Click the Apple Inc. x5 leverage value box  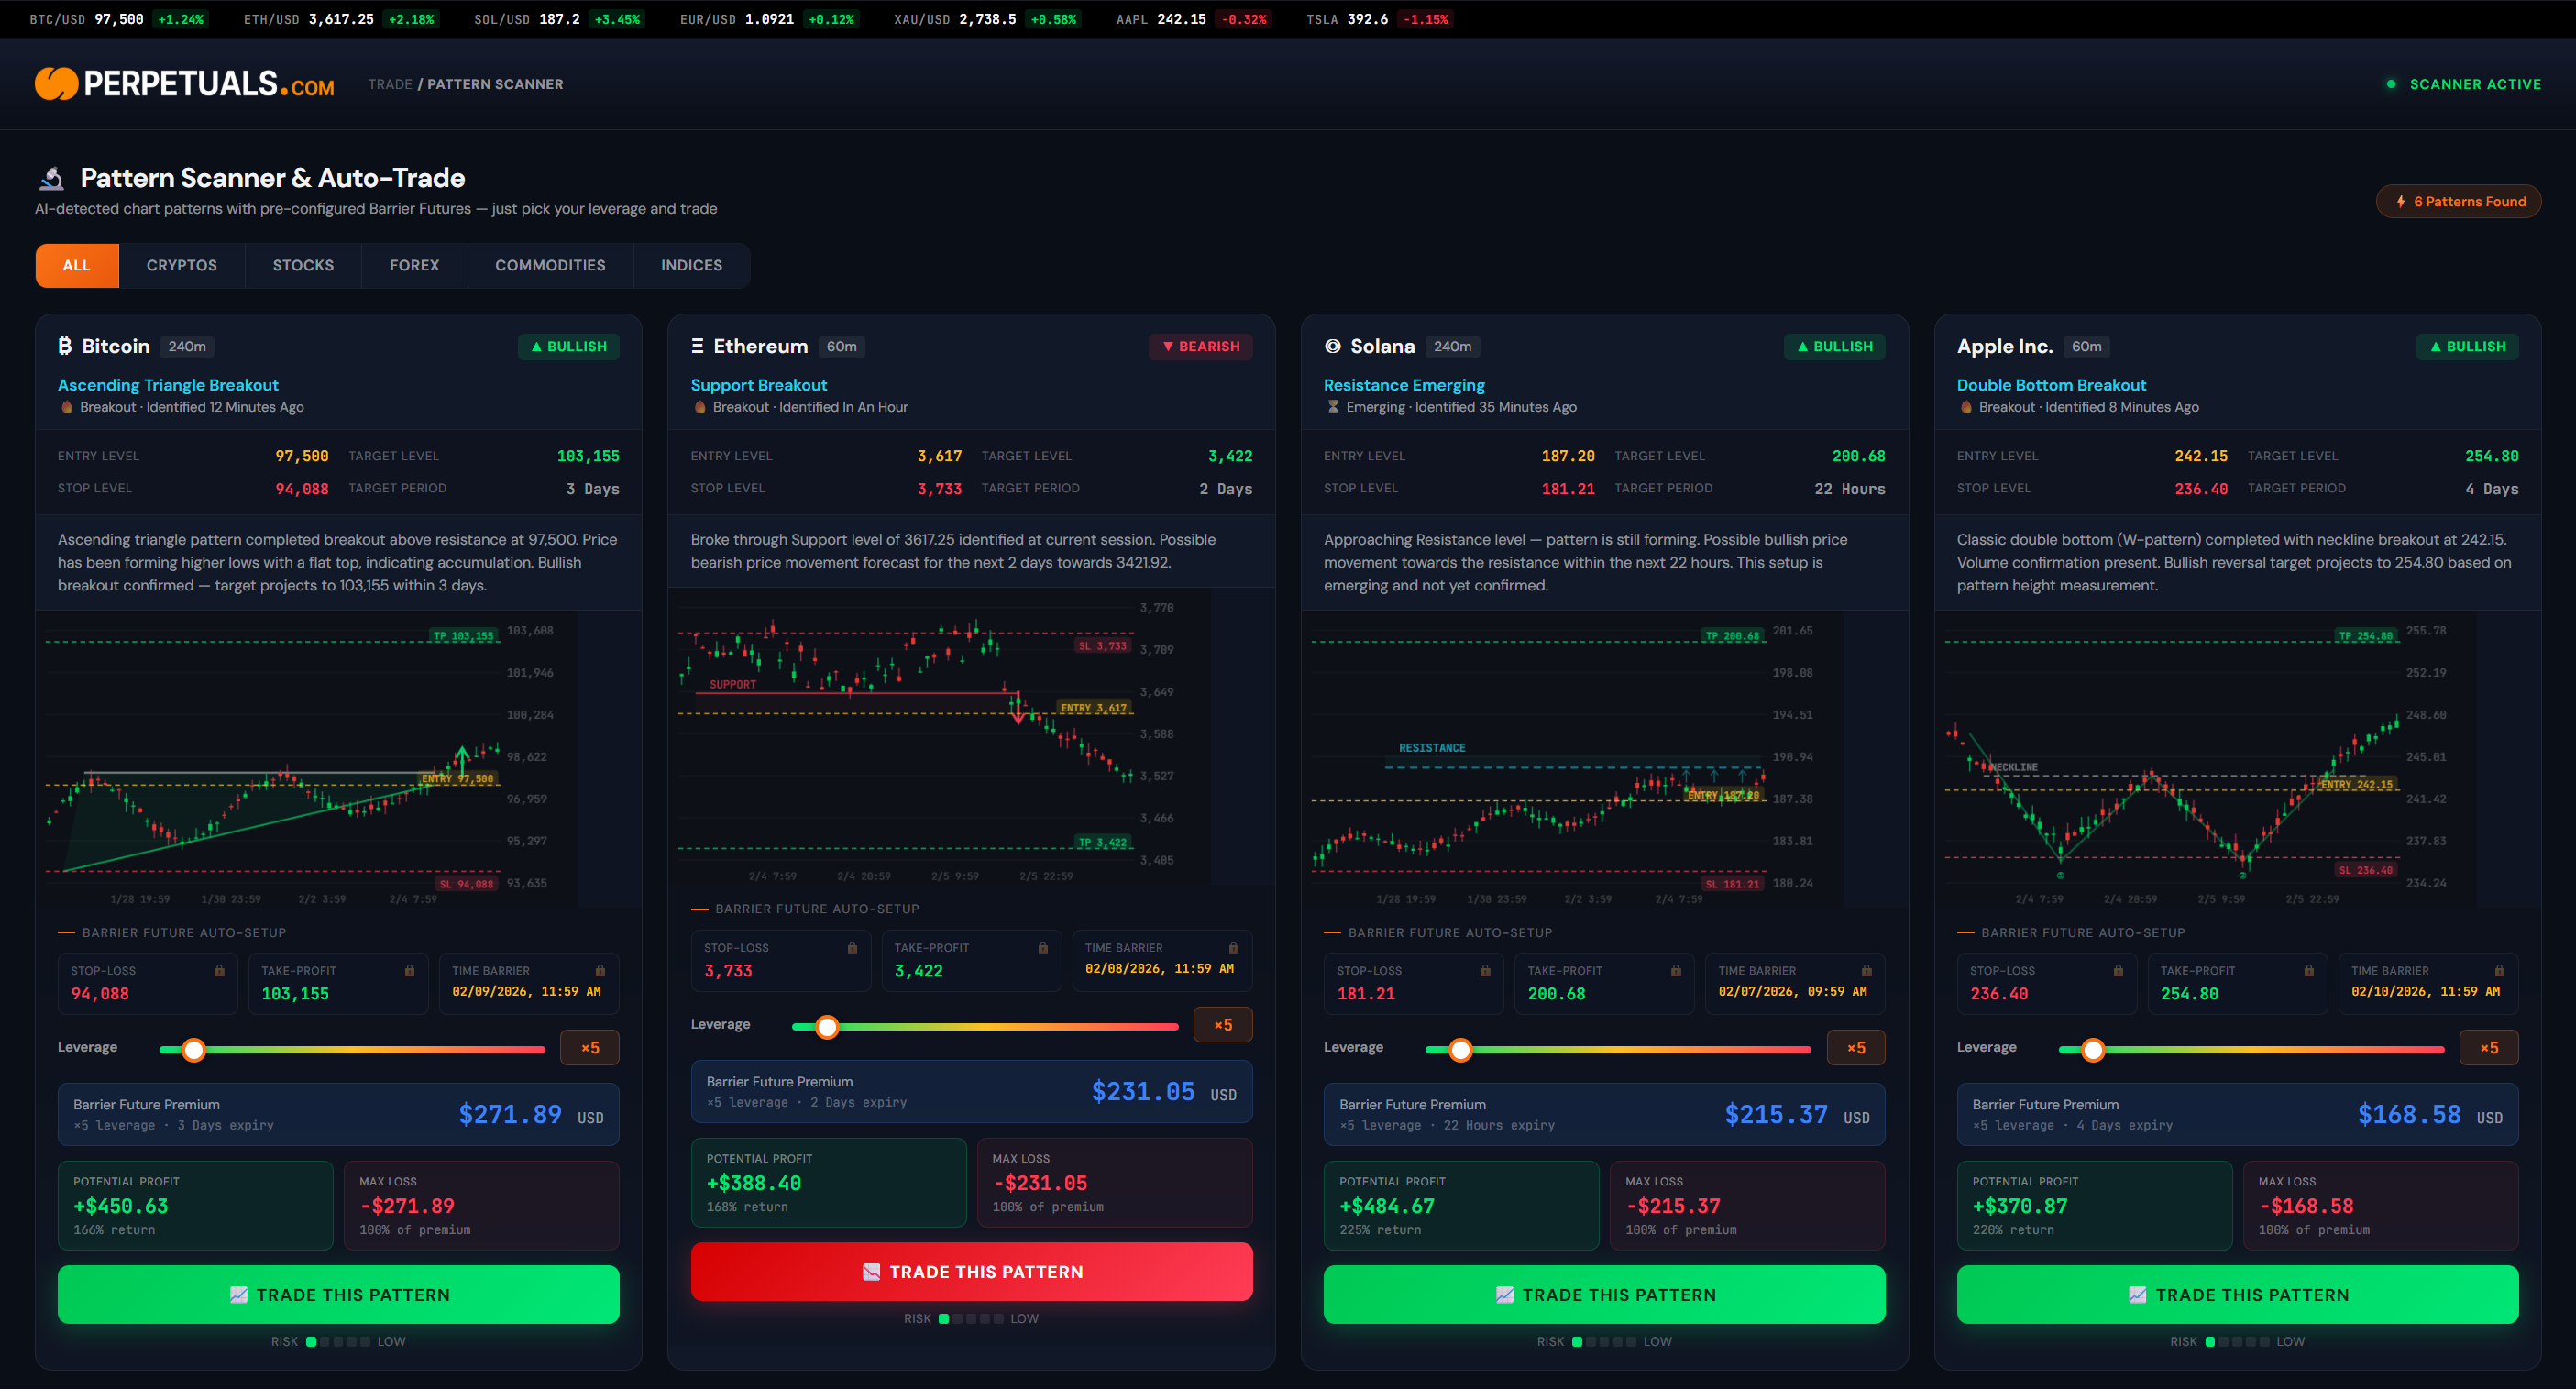(x=2488, y=1047)
